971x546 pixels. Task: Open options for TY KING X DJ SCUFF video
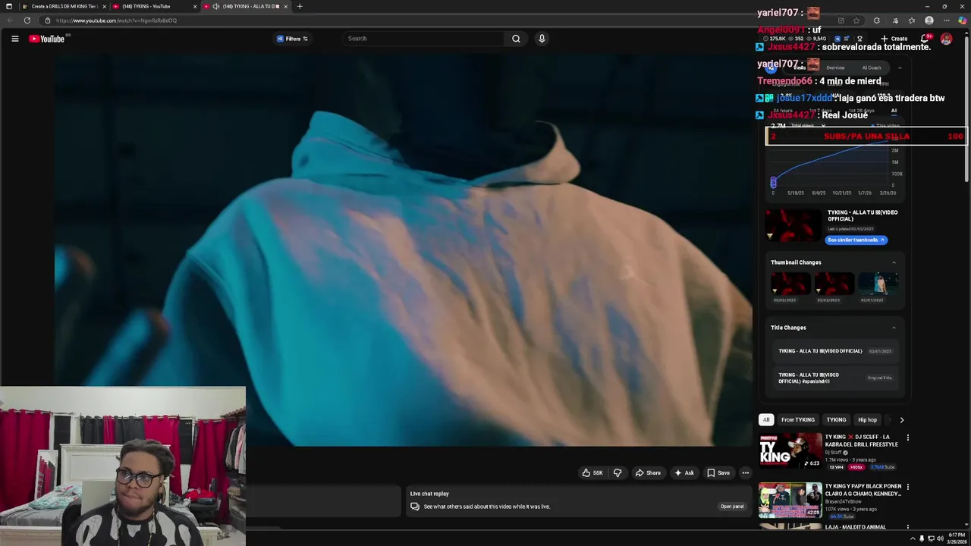click(x=907, y=438)
